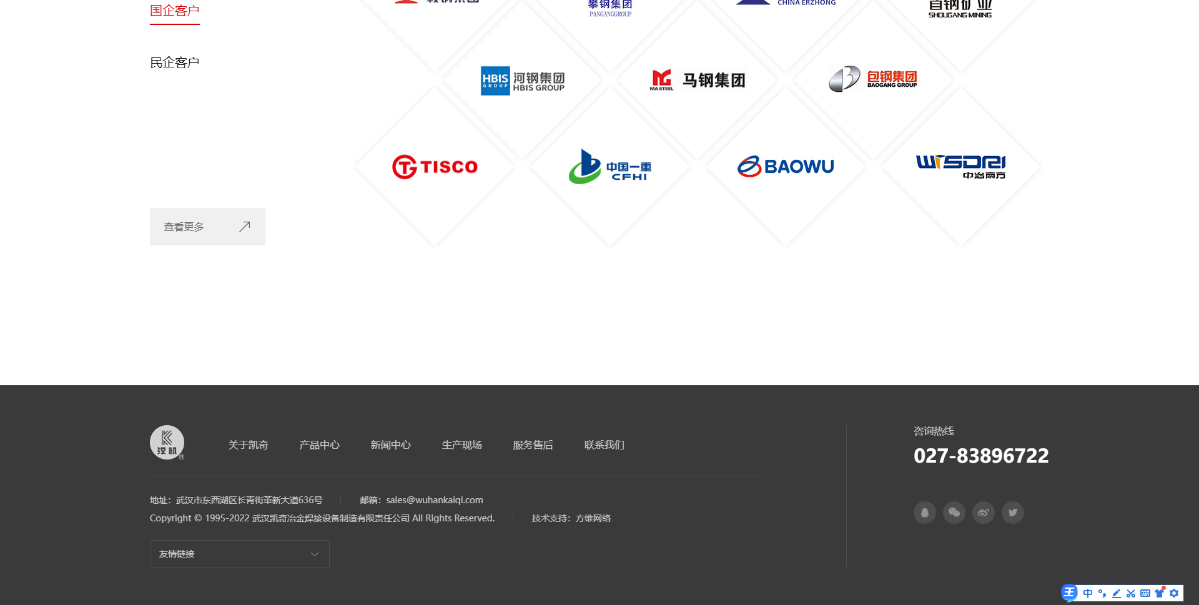
Task: Click the TISCO logo
Action: 435,167
